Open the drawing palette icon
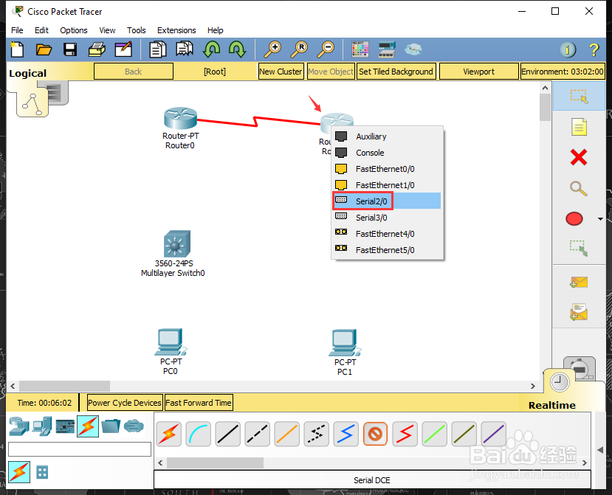This screenshot has width=612, height=495. pos(360,49)
